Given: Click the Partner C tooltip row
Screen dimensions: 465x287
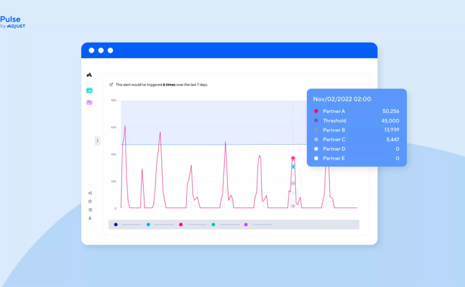Looking at the screenshot, I should pos(357,139).
